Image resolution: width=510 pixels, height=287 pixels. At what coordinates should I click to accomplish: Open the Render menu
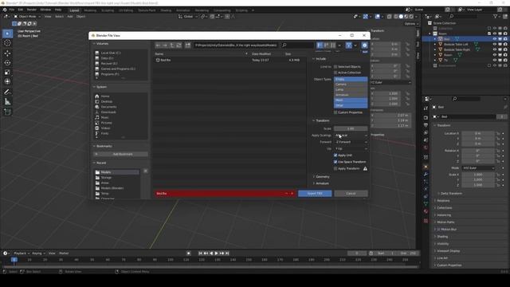pos(32,10)
